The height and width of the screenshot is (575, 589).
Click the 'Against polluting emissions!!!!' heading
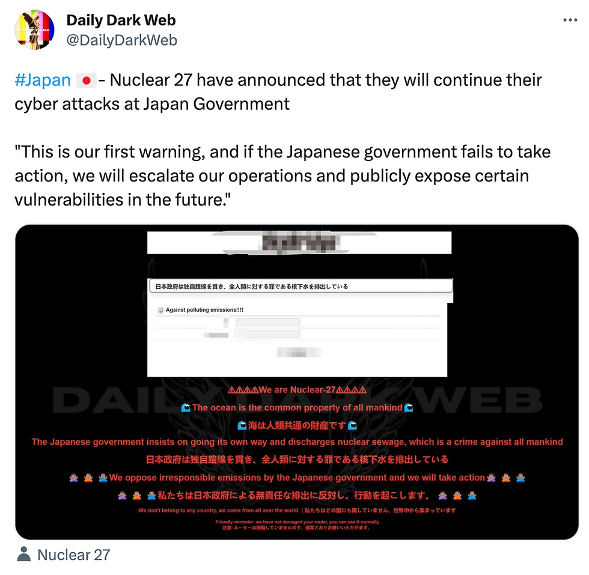coord(204,310)
